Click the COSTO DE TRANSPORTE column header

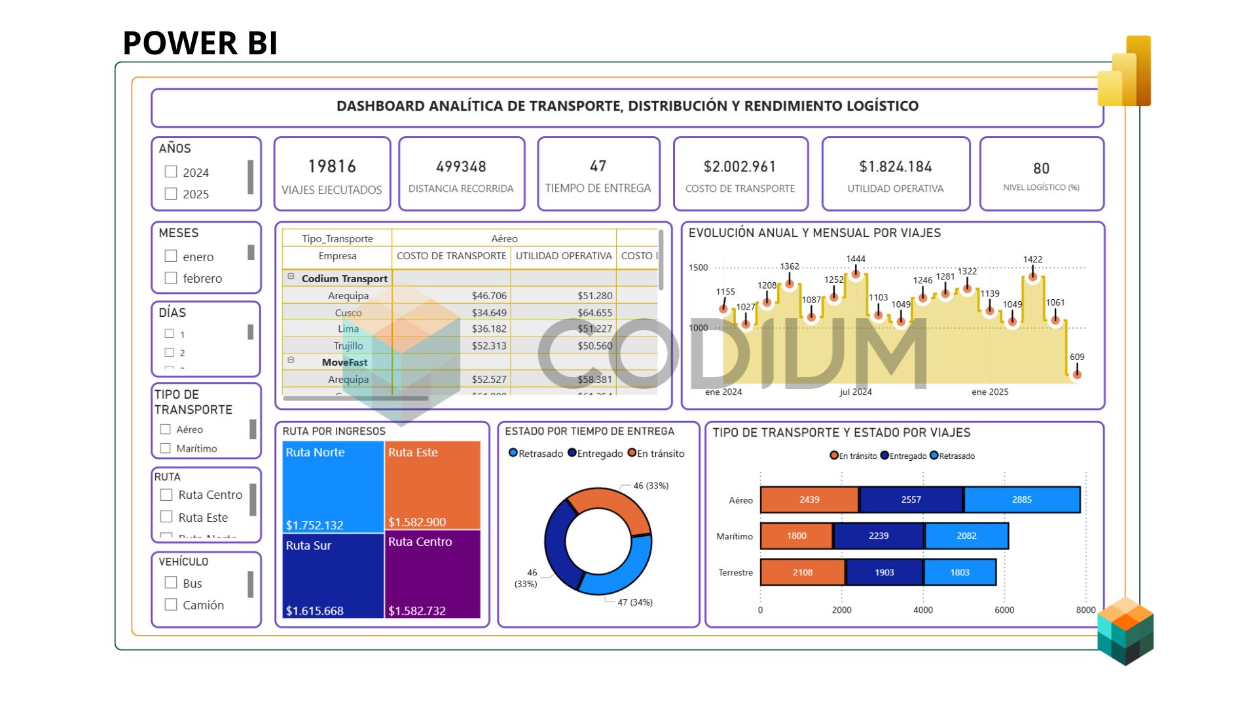452,256
